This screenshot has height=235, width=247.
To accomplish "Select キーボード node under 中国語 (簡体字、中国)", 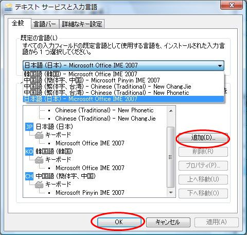I will (x=58, y=184).
